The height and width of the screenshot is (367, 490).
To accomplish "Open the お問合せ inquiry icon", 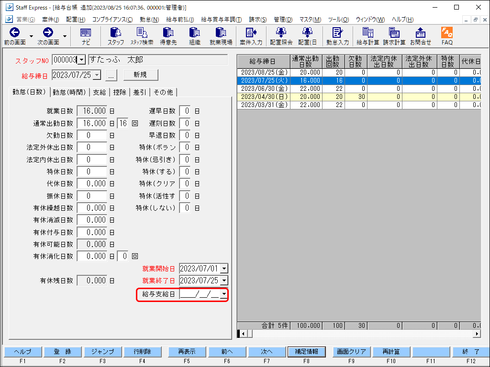I will tap(420, 36).
